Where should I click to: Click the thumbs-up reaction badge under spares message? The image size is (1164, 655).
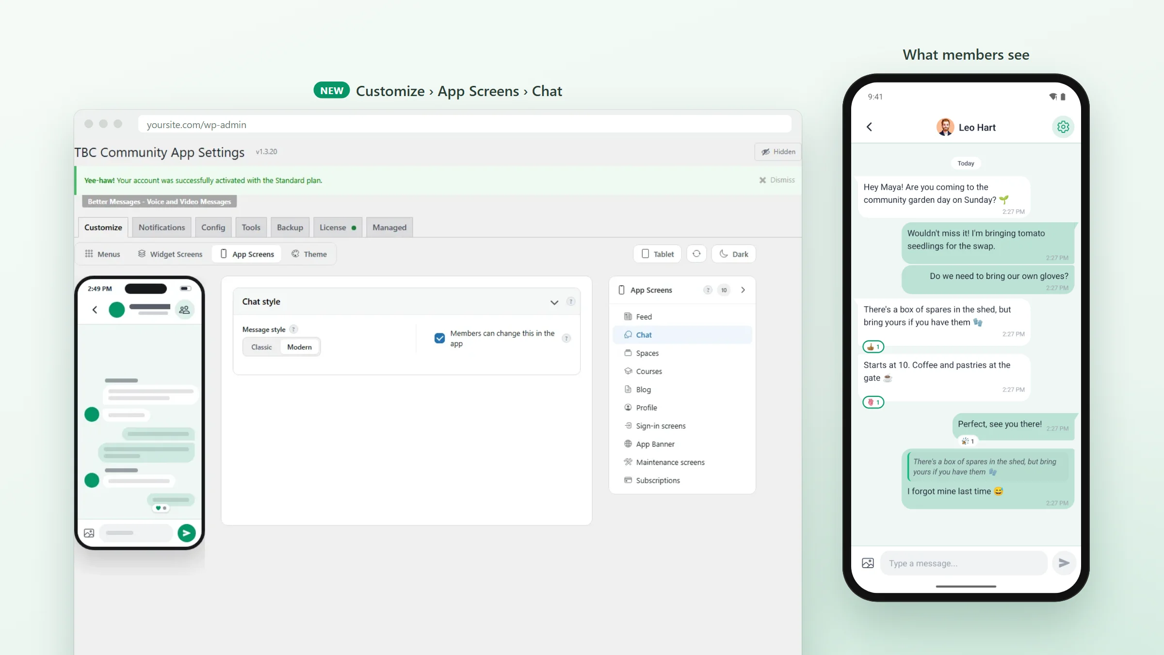873,347
